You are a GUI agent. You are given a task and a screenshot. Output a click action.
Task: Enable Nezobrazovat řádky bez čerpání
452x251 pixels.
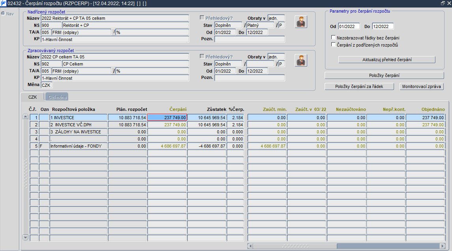point(334,37)
